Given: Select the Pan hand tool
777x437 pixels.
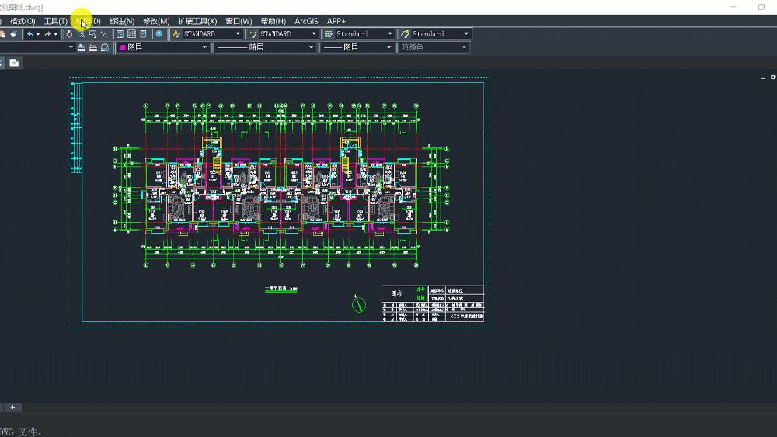Looking at the screenshot, I should (69, 34).
